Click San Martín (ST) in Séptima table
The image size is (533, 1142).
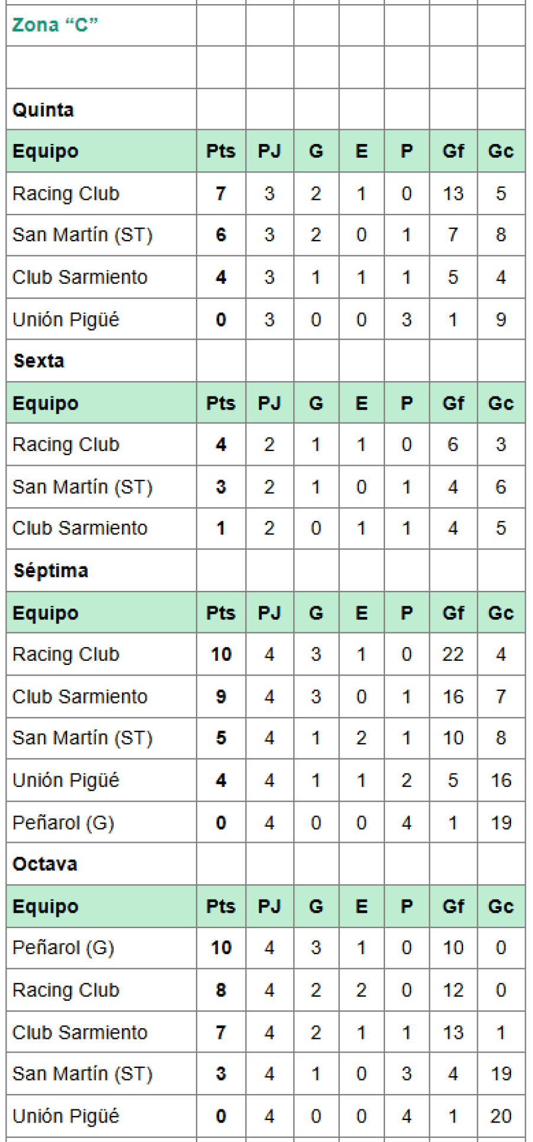(x=82, y=738)
